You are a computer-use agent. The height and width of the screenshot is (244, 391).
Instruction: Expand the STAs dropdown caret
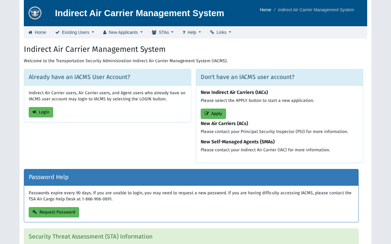(x=172, y=32)
